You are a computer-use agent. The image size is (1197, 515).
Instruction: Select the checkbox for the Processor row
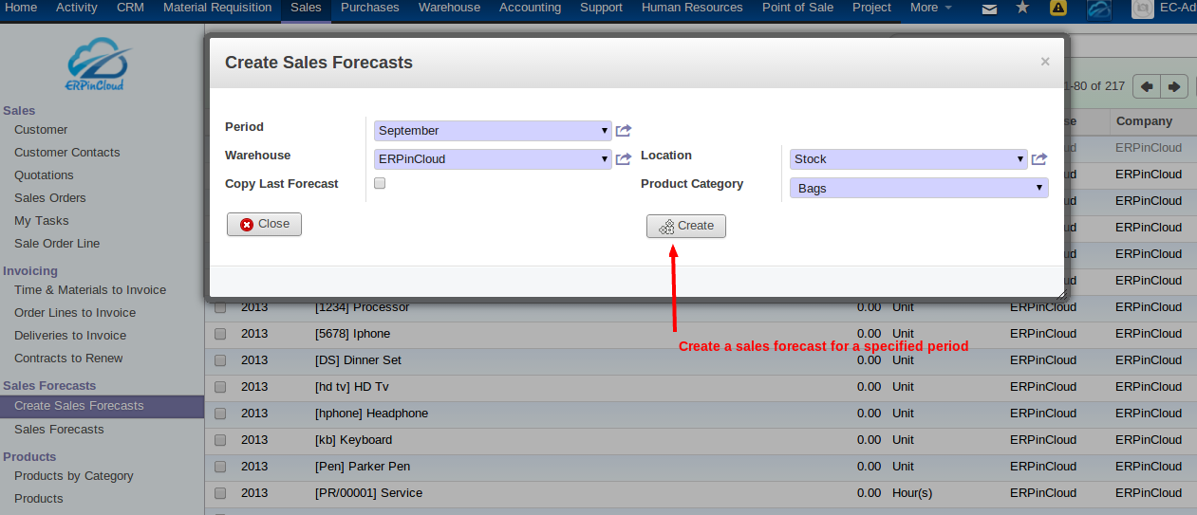220,307
